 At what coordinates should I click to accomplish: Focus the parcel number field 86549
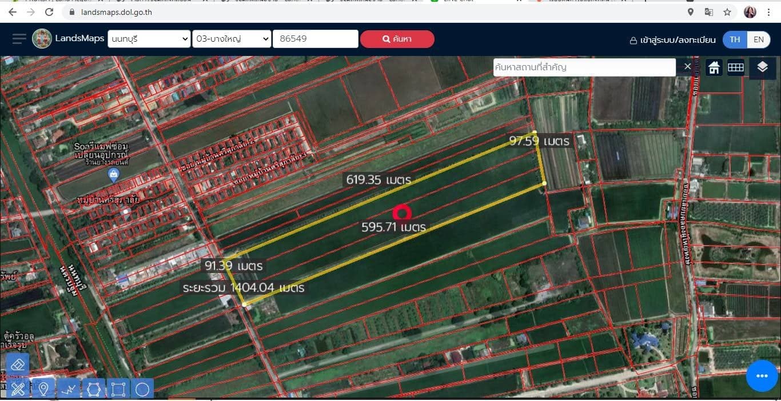[316, 39]
